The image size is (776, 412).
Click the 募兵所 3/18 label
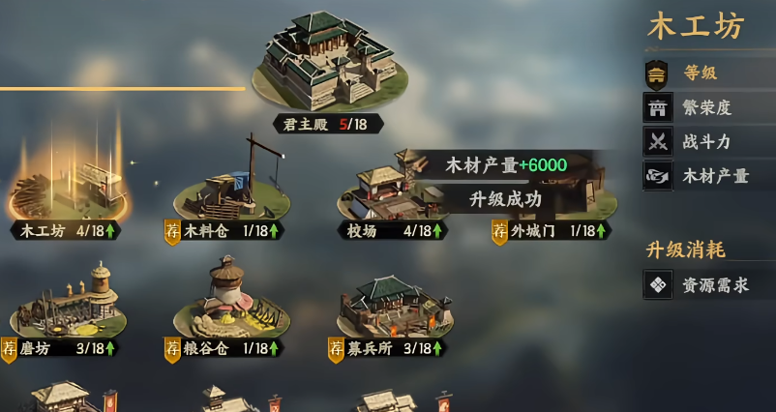tap(387, 349)
